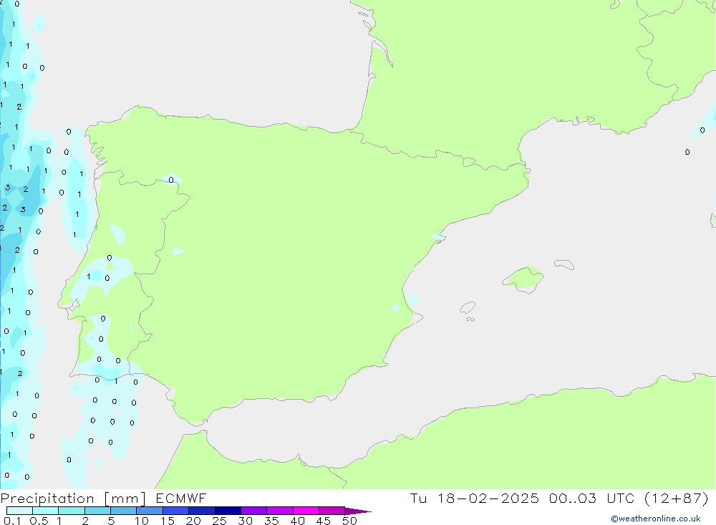716x525 pixels.
Task: Click the 0.1–0.5 mm legend color box
Action: [x=19, y=511]
